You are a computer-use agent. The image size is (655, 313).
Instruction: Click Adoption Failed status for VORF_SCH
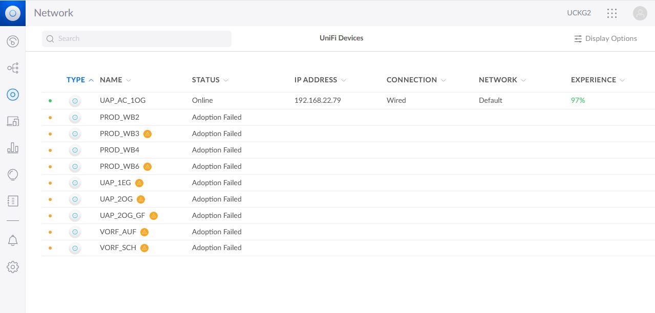tap(217, 248)
